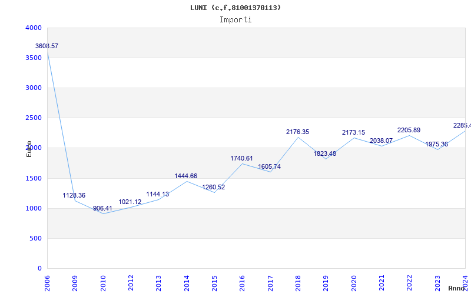The width and height of the screenshot is (471, 294).
Task: Click the y-axis value 500
Action: coord(35,239)
